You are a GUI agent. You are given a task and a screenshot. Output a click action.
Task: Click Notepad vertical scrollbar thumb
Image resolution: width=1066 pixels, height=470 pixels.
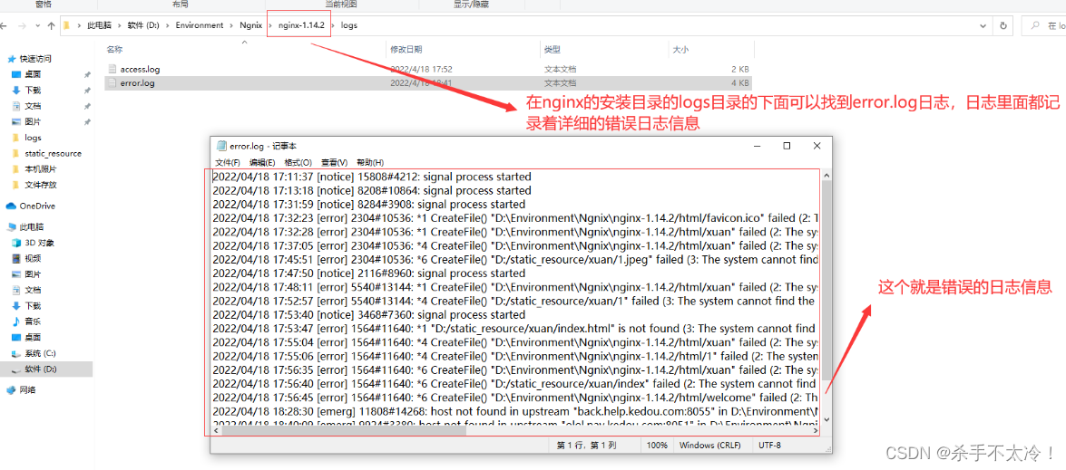click(826, 281)
